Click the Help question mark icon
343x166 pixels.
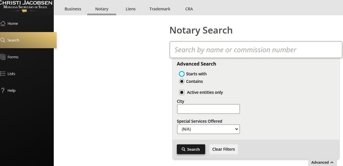tap(3, 90)
